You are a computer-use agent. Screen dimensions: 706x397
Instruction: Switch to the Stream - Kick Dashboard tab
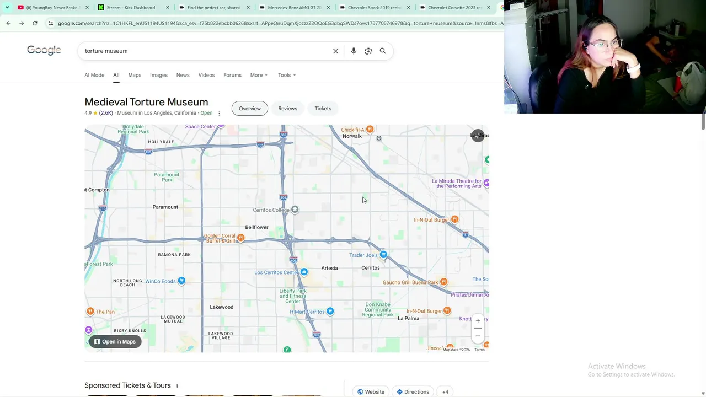(132, 8)
